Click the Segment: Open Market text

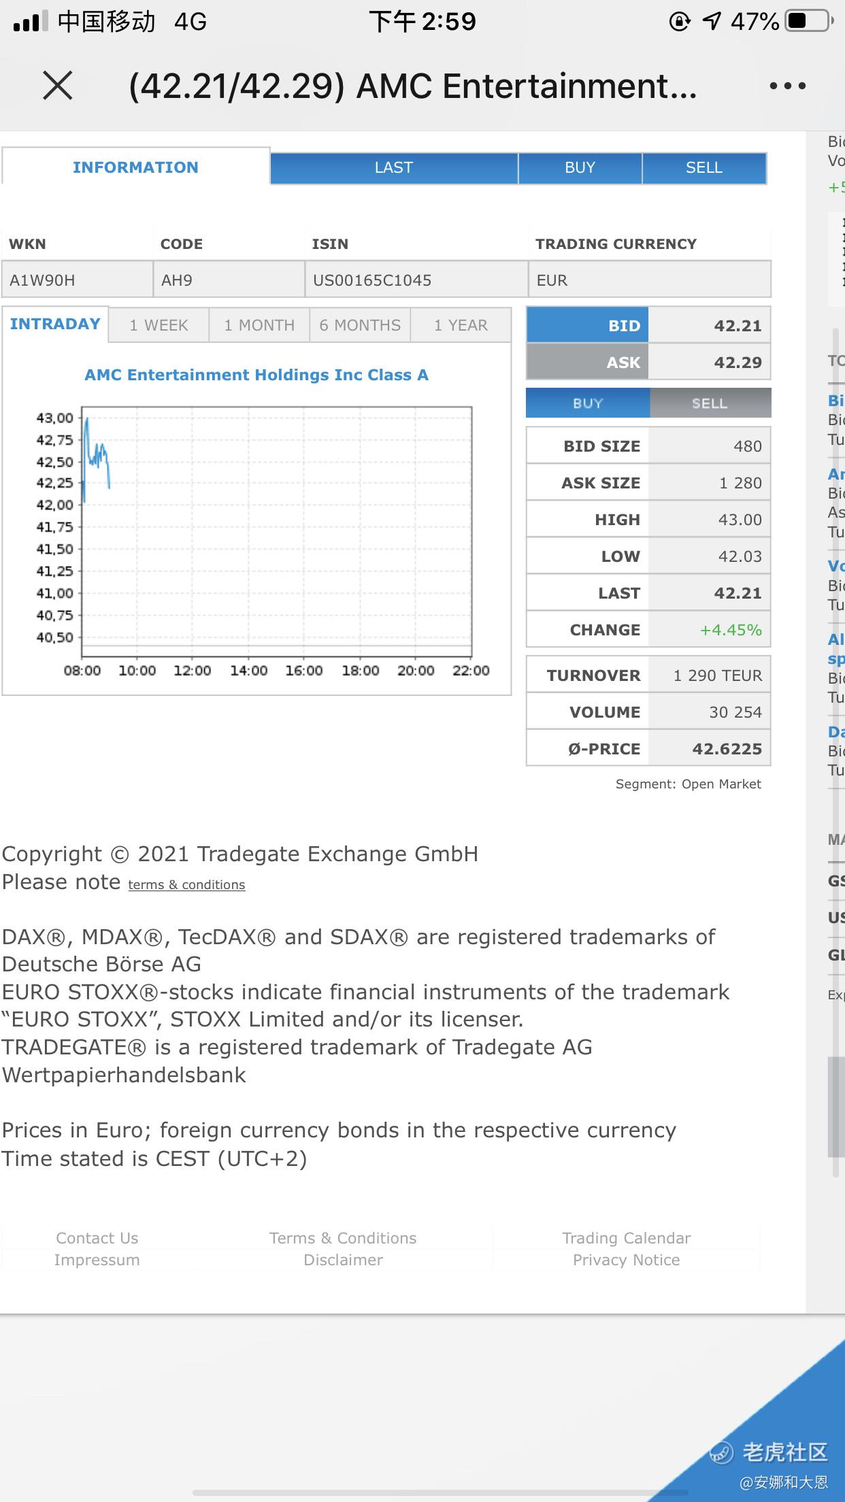(x=689, y=784)
